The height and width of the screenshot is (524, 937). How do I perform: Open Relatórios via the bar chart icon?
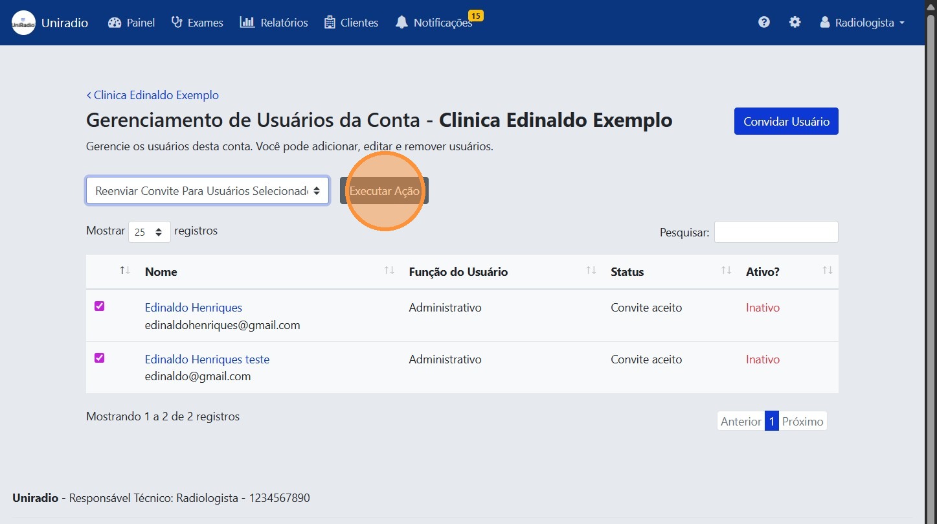[x=247, y=22]
